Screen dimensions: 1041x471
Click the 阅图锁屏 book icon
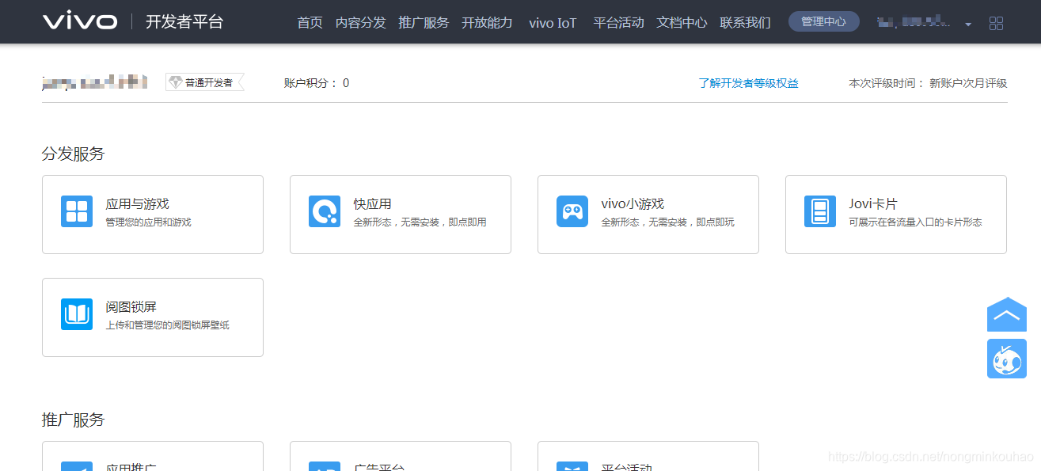tap(77, 314)
